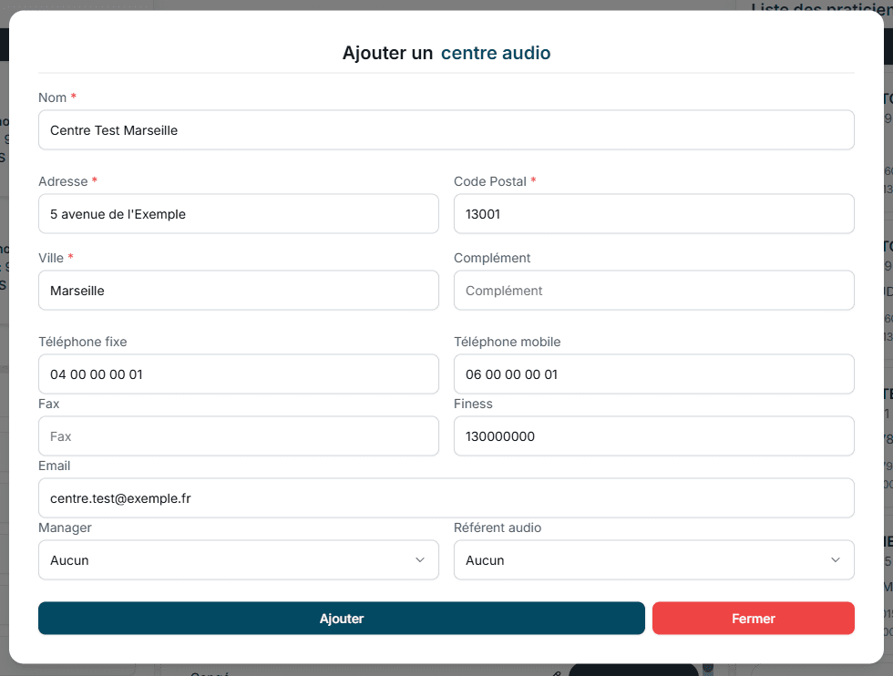Viewport: 893px width, 676px height.
Task: Click the Nom input field
Action: pos(446,130)
